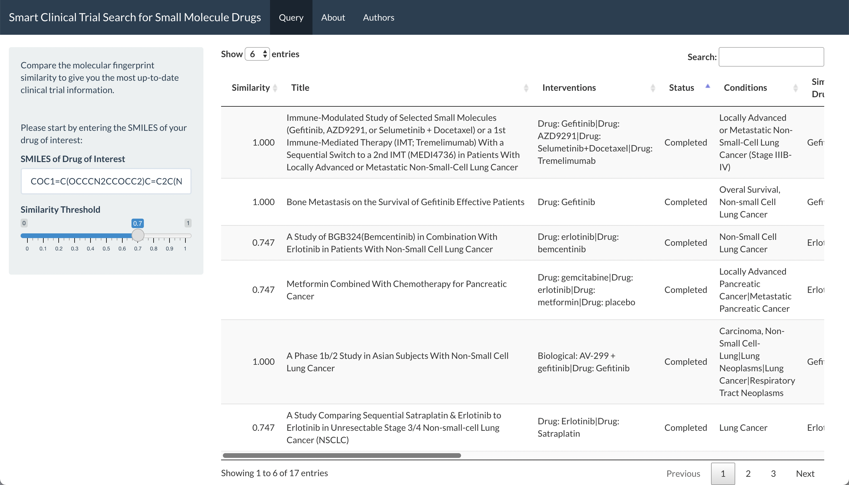Screen dimensions: 849x485
Task: Select the Phase 1b/2 Asian Subjects study title
Action: [397, 362]
